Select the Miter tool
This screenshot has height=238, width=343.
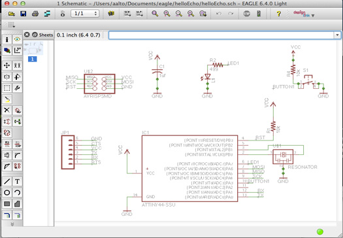point(17,156)
